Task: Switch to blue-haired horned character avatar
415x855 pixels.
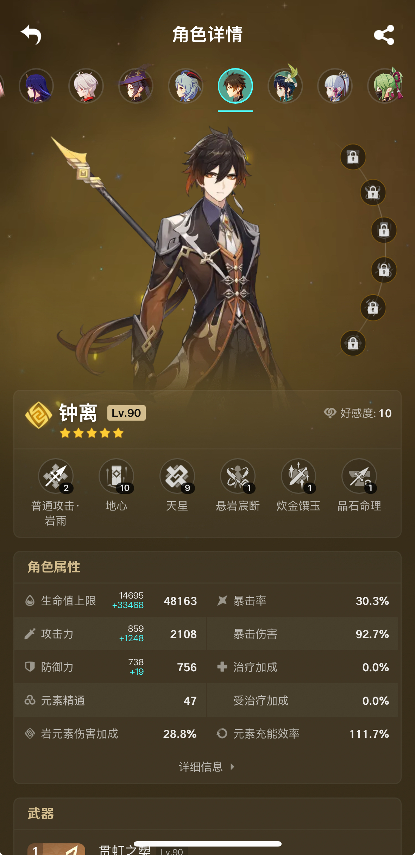Action: [x=186, y=86]
